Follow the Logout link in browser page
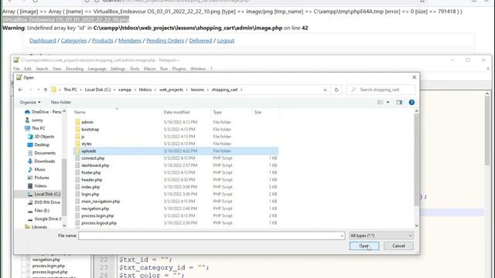 (225, 41)
